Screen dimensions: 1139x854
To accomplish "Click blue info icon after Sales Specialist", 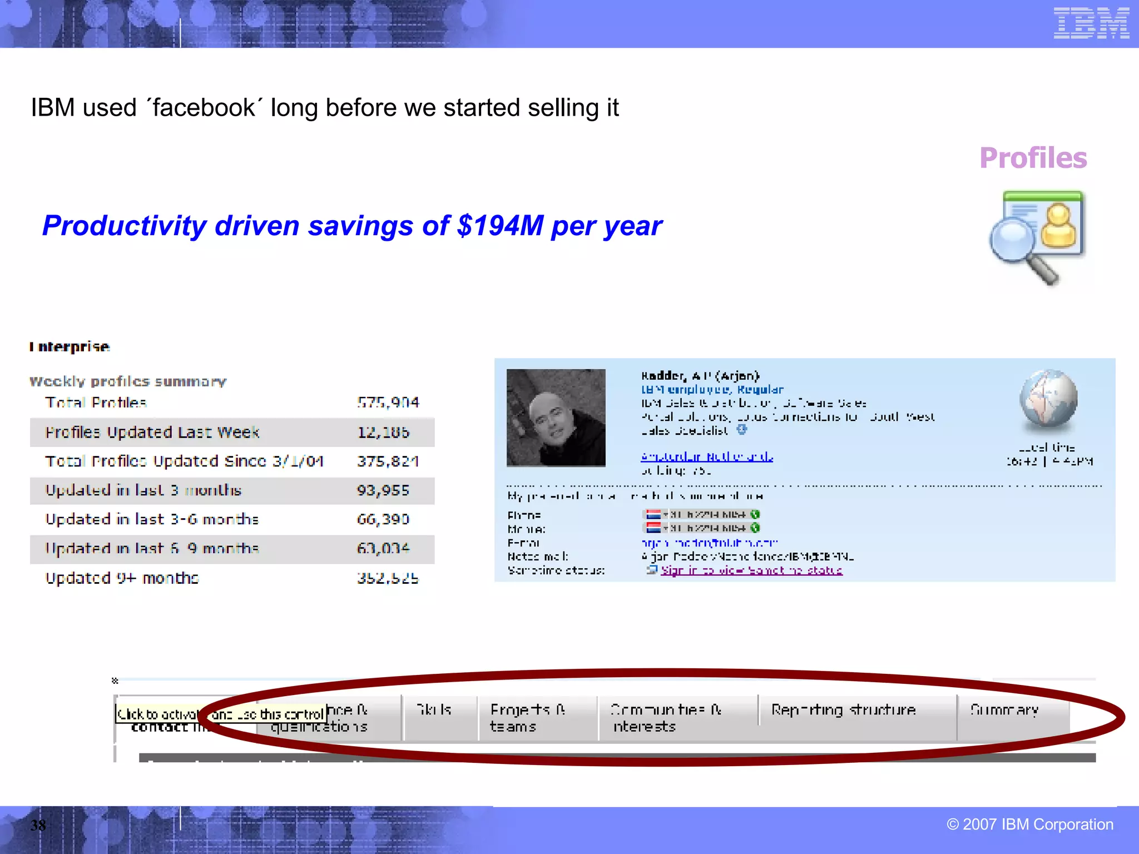I will pyautogui.click(x=741, y=430).
